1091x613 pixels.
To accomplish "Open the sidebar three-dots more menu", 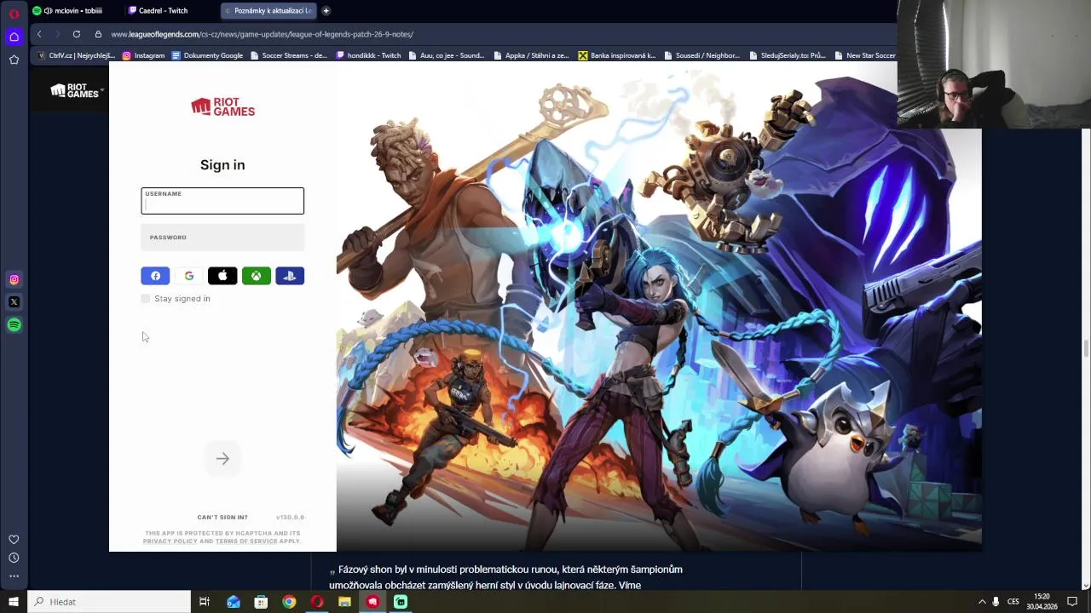I will [14, 576].
